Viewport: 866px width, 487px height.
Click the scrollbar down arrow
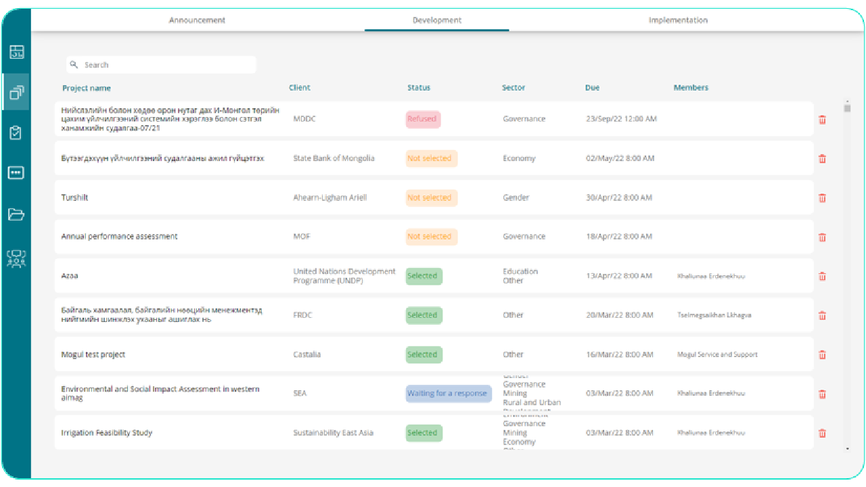(x=847, y=448)
